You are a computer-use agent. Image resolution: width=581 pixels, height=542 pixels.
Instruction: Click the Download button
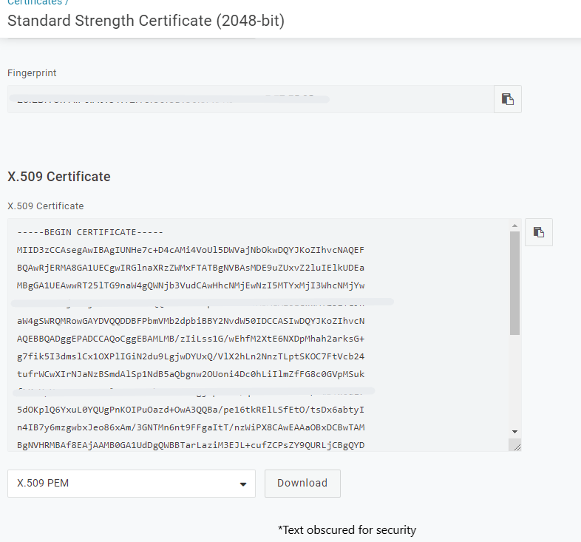pos(302,484)
